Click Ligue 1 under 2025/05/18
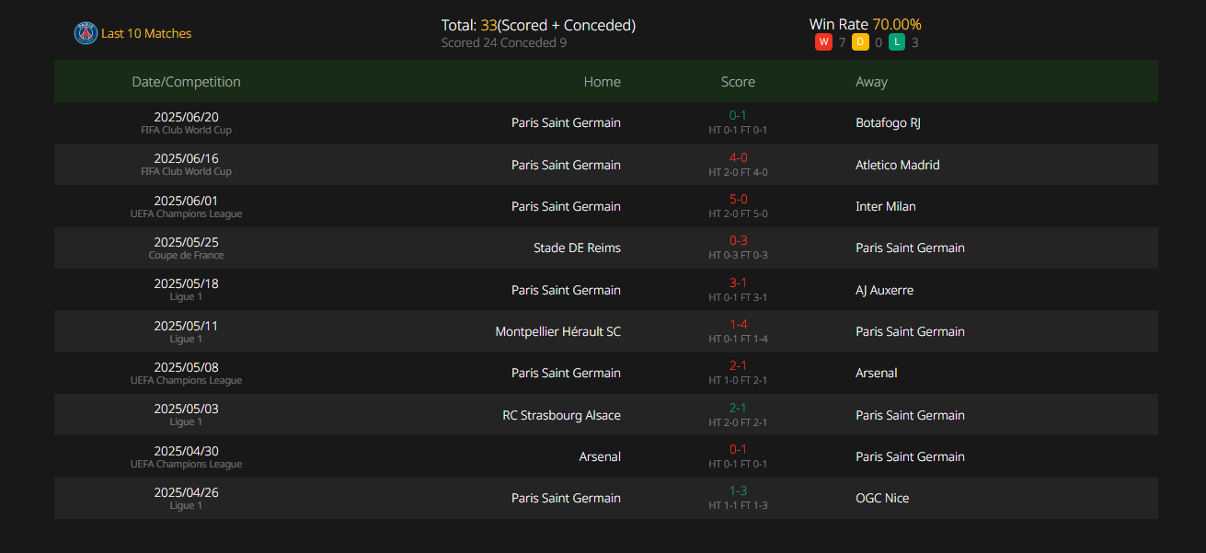1206x553 pixels. click(x=186, y=296)
